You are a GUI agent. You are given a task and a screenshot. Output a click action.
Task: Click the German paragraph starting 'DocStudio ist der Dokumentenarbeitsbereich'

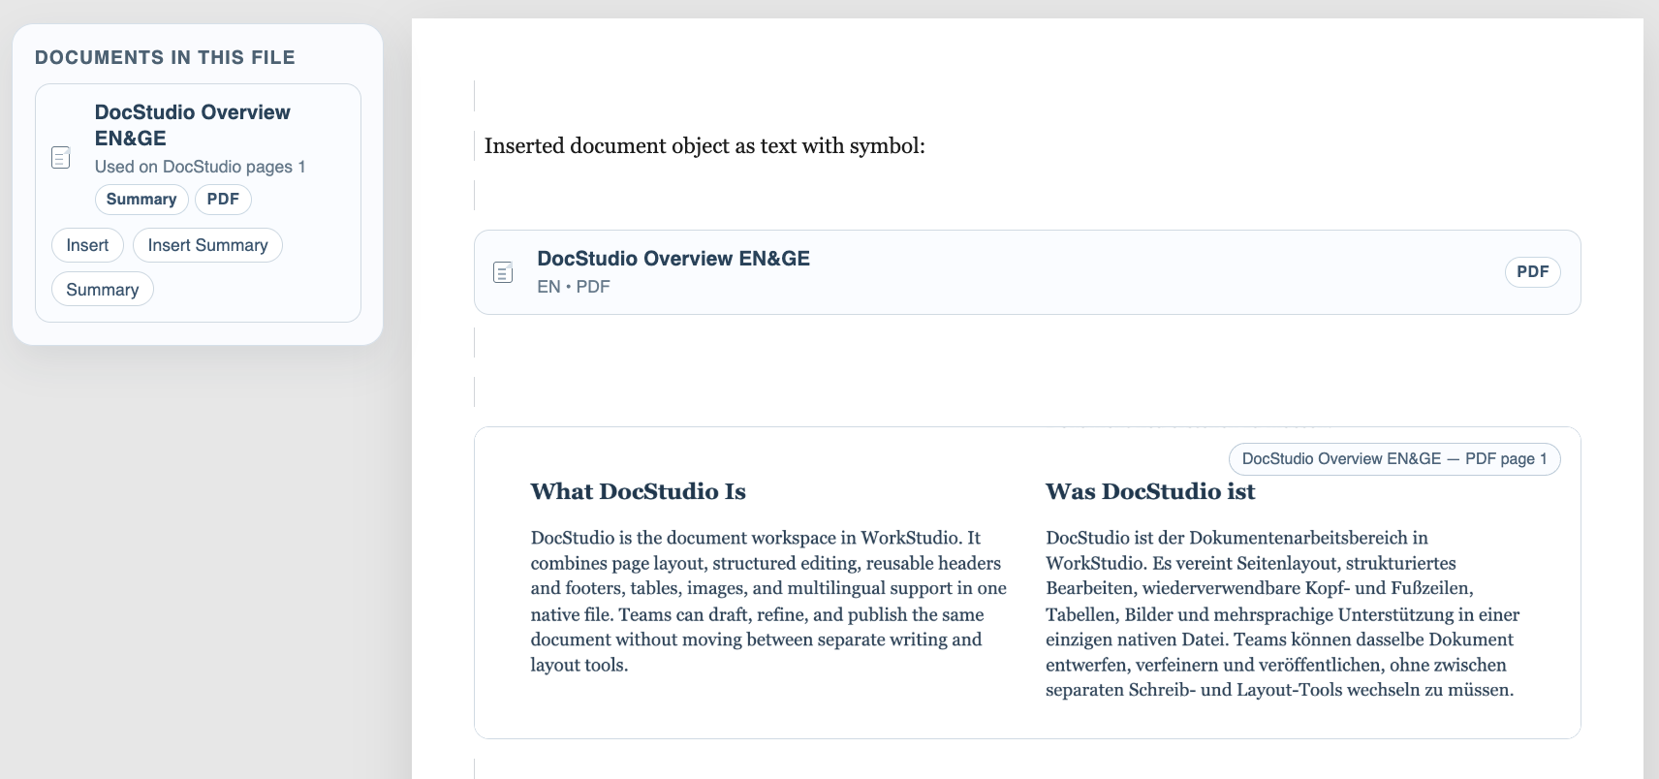(1283, 614)
